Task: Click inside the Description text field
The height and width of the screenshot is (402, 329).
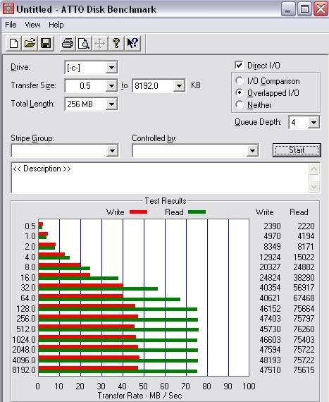Action: point(160,178)
